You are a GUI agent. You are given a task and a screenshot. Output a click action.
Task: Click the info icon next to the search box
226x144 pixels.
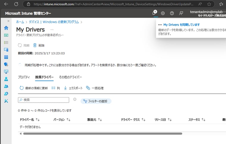coord(75,99)
